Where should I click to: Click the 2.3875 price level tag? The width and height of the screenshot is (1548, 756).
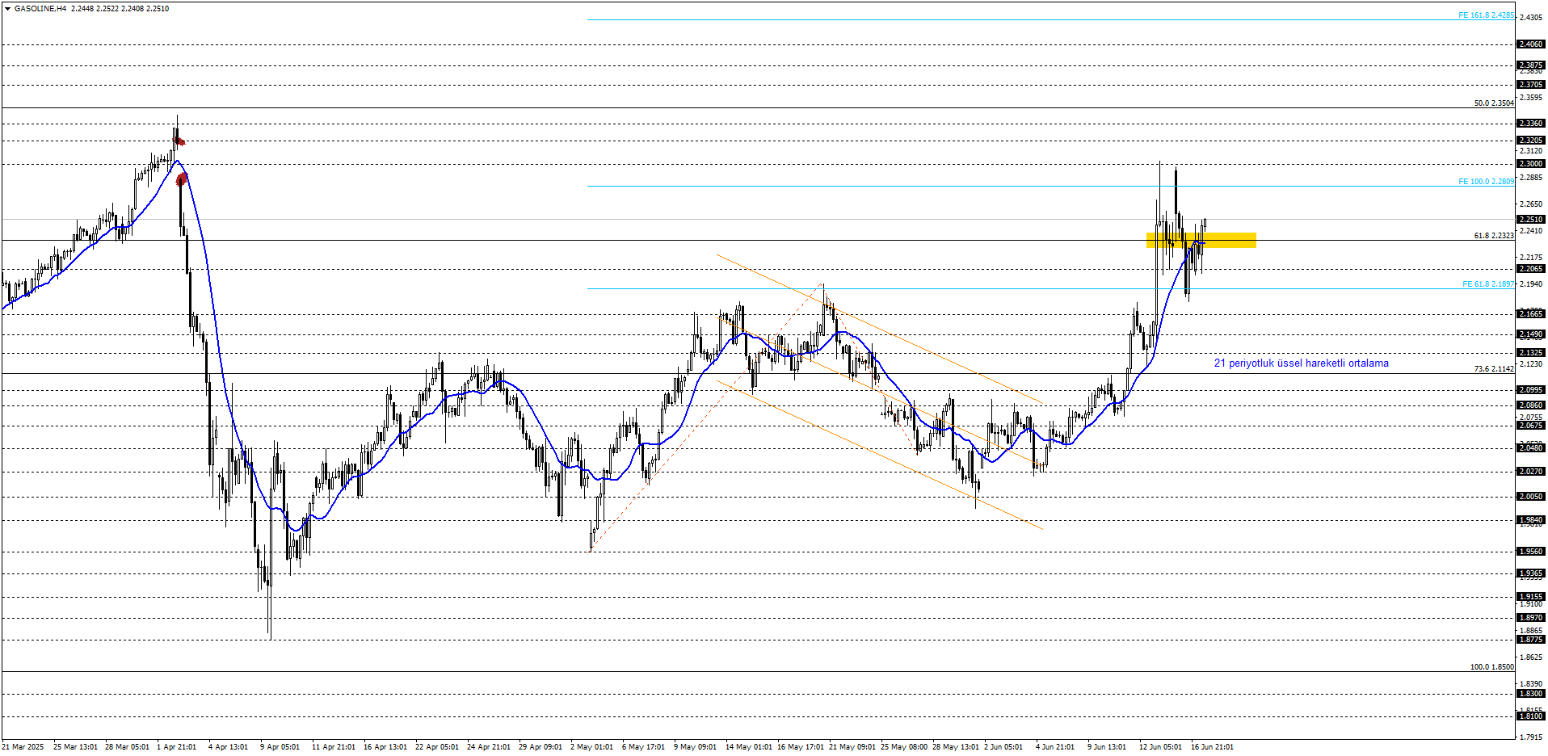1531,65
